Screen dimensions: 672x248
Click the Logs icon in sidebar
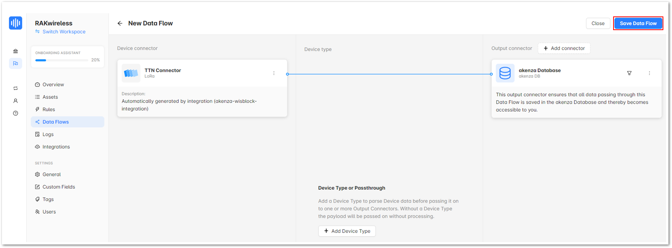(x=37, y=135)
